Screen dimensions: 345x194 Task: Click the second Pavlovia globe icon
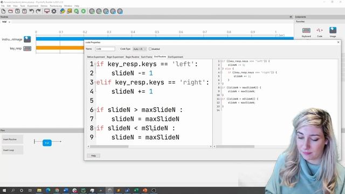coord(99,11)
